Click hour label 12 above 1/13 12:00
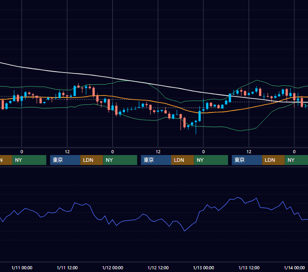The height and width of the screenshot is (272, 308). [249, 152]
